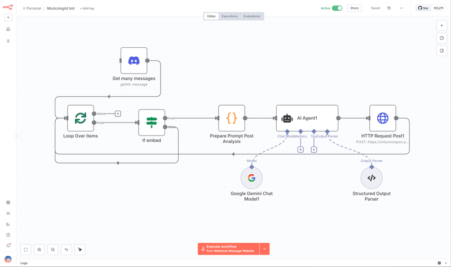Image resolution: width=451 pixels, height=267 pixels.
Task: Expand the Execute workflow trigger dropdown arrow
Action: [264, 248]
